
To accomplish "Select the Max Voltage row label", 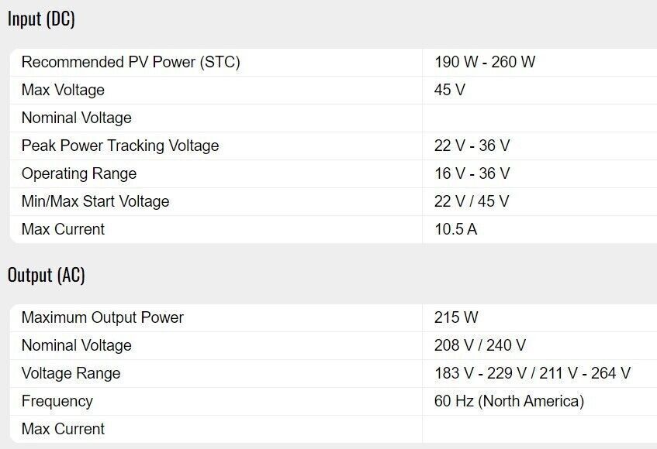I will coord(63,91).
